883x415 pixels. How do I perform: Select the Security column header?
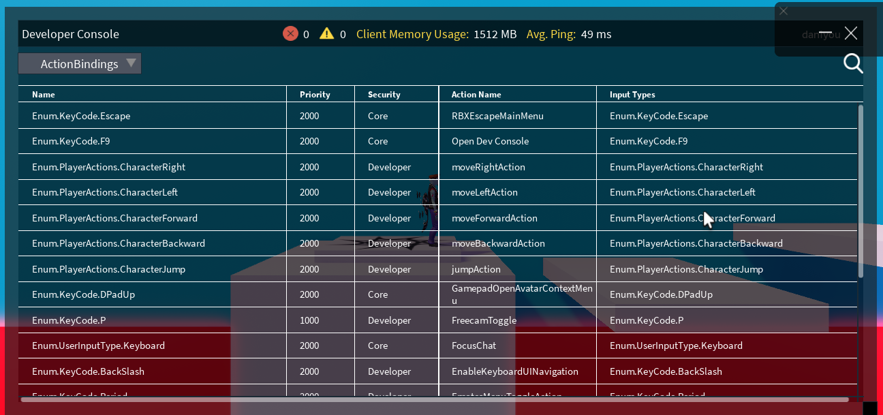pyautogui.click(x=384, y=95)
